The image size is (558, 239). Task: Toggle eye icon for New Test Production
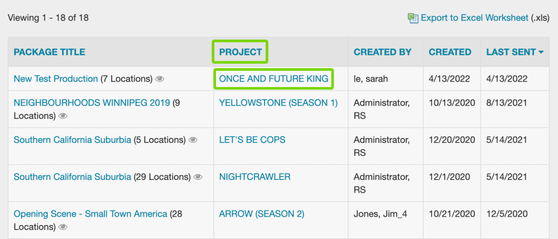pyautogui.click(x=160, y=79)
